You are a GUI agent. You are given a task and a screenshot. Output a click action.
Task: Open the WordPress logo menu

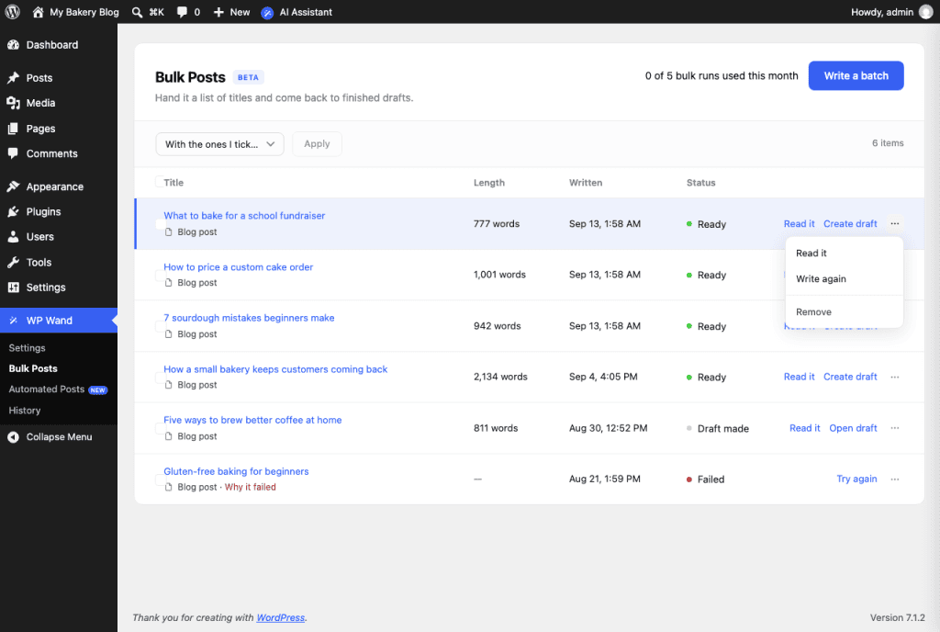click(13, 12)
